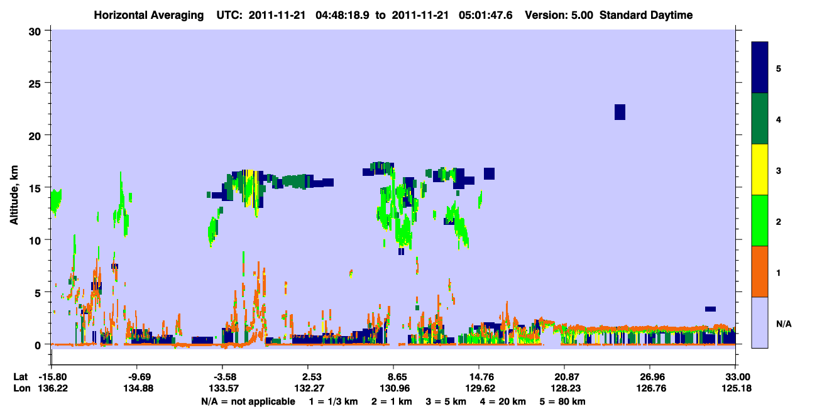The height and width of the screenshot is (419, 817).
Task: Click the start time '04:48:18.9' in title
Action: [343, 15]
